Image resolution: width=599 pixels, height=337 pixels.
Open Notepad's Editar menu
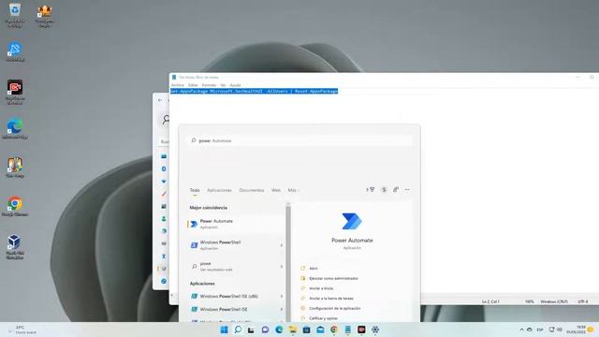(193, 85)
